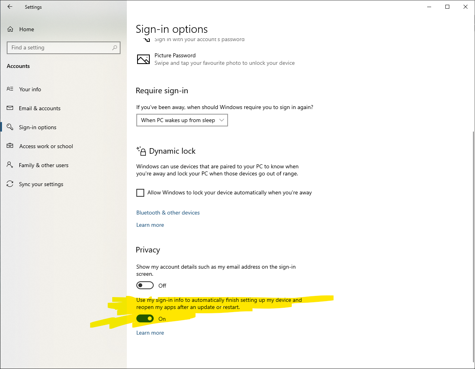Click the Email & accounts envelope icon

pyautogui.click(x=10, y=108)
